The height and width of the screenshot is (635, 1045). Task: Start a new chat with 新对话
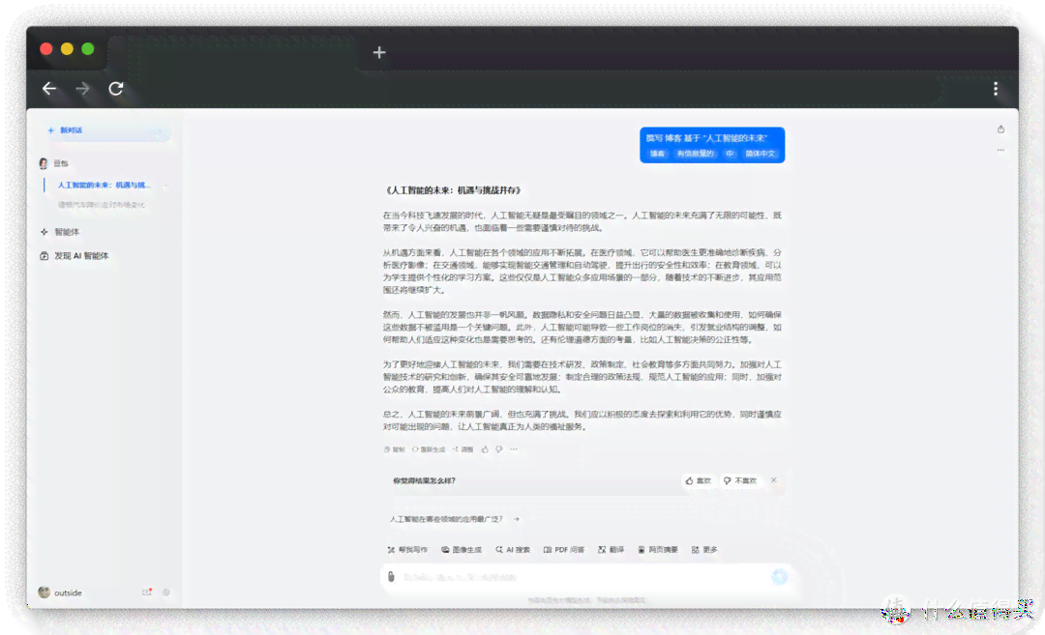(x=106, y=130)
